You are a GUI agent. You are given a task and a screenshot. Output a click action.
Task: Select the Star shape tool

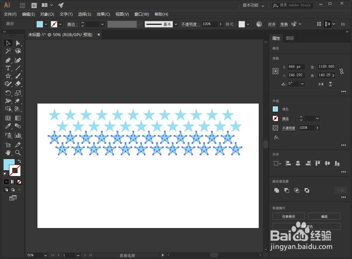(x=8, y=76)
